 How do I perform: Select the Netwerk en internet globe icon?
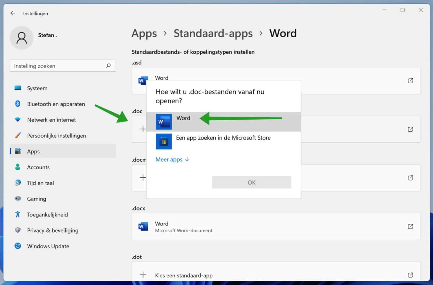pyautogui.click(x=17, y=120)
